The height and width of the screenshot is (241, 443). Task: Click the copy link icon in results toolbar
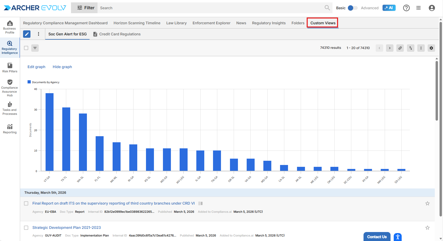pos(400,48)
